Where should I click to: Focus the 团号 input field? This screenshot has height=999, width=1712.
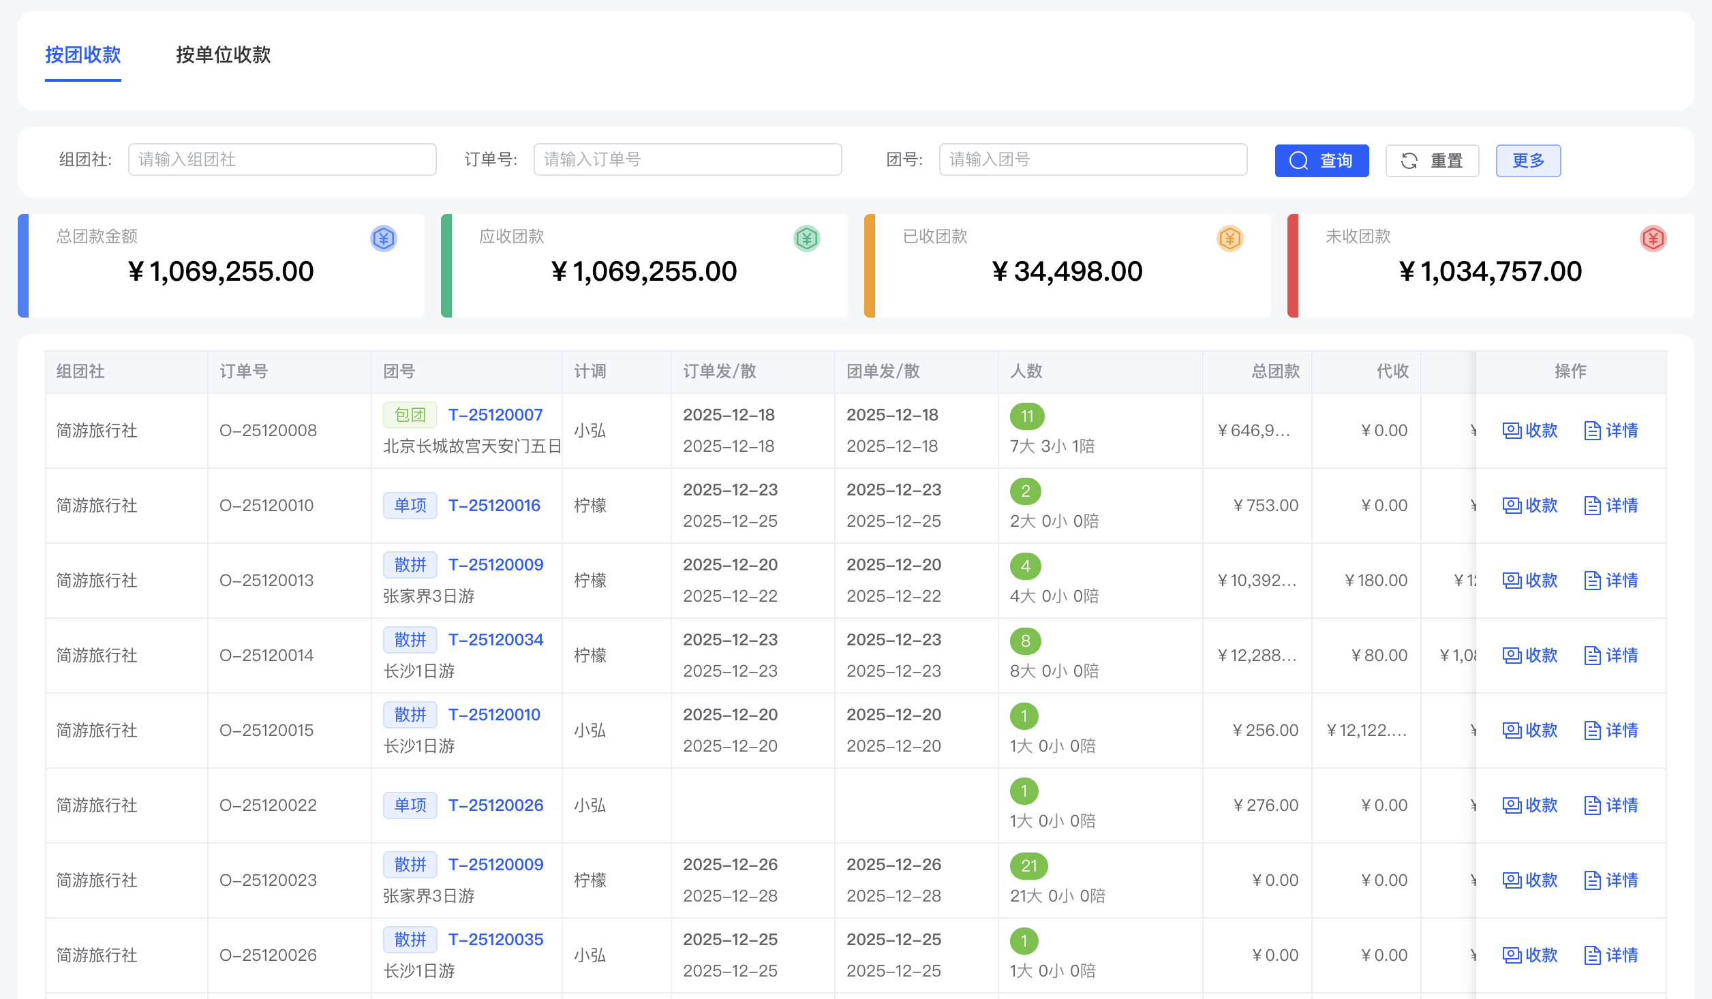pyautogui.click(x=1092, y=159)
